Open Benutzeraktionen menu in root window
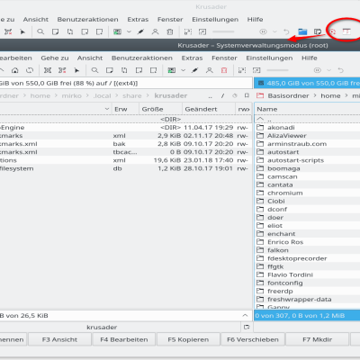Screen dimensions: 360x360 (x=142, y=58)
